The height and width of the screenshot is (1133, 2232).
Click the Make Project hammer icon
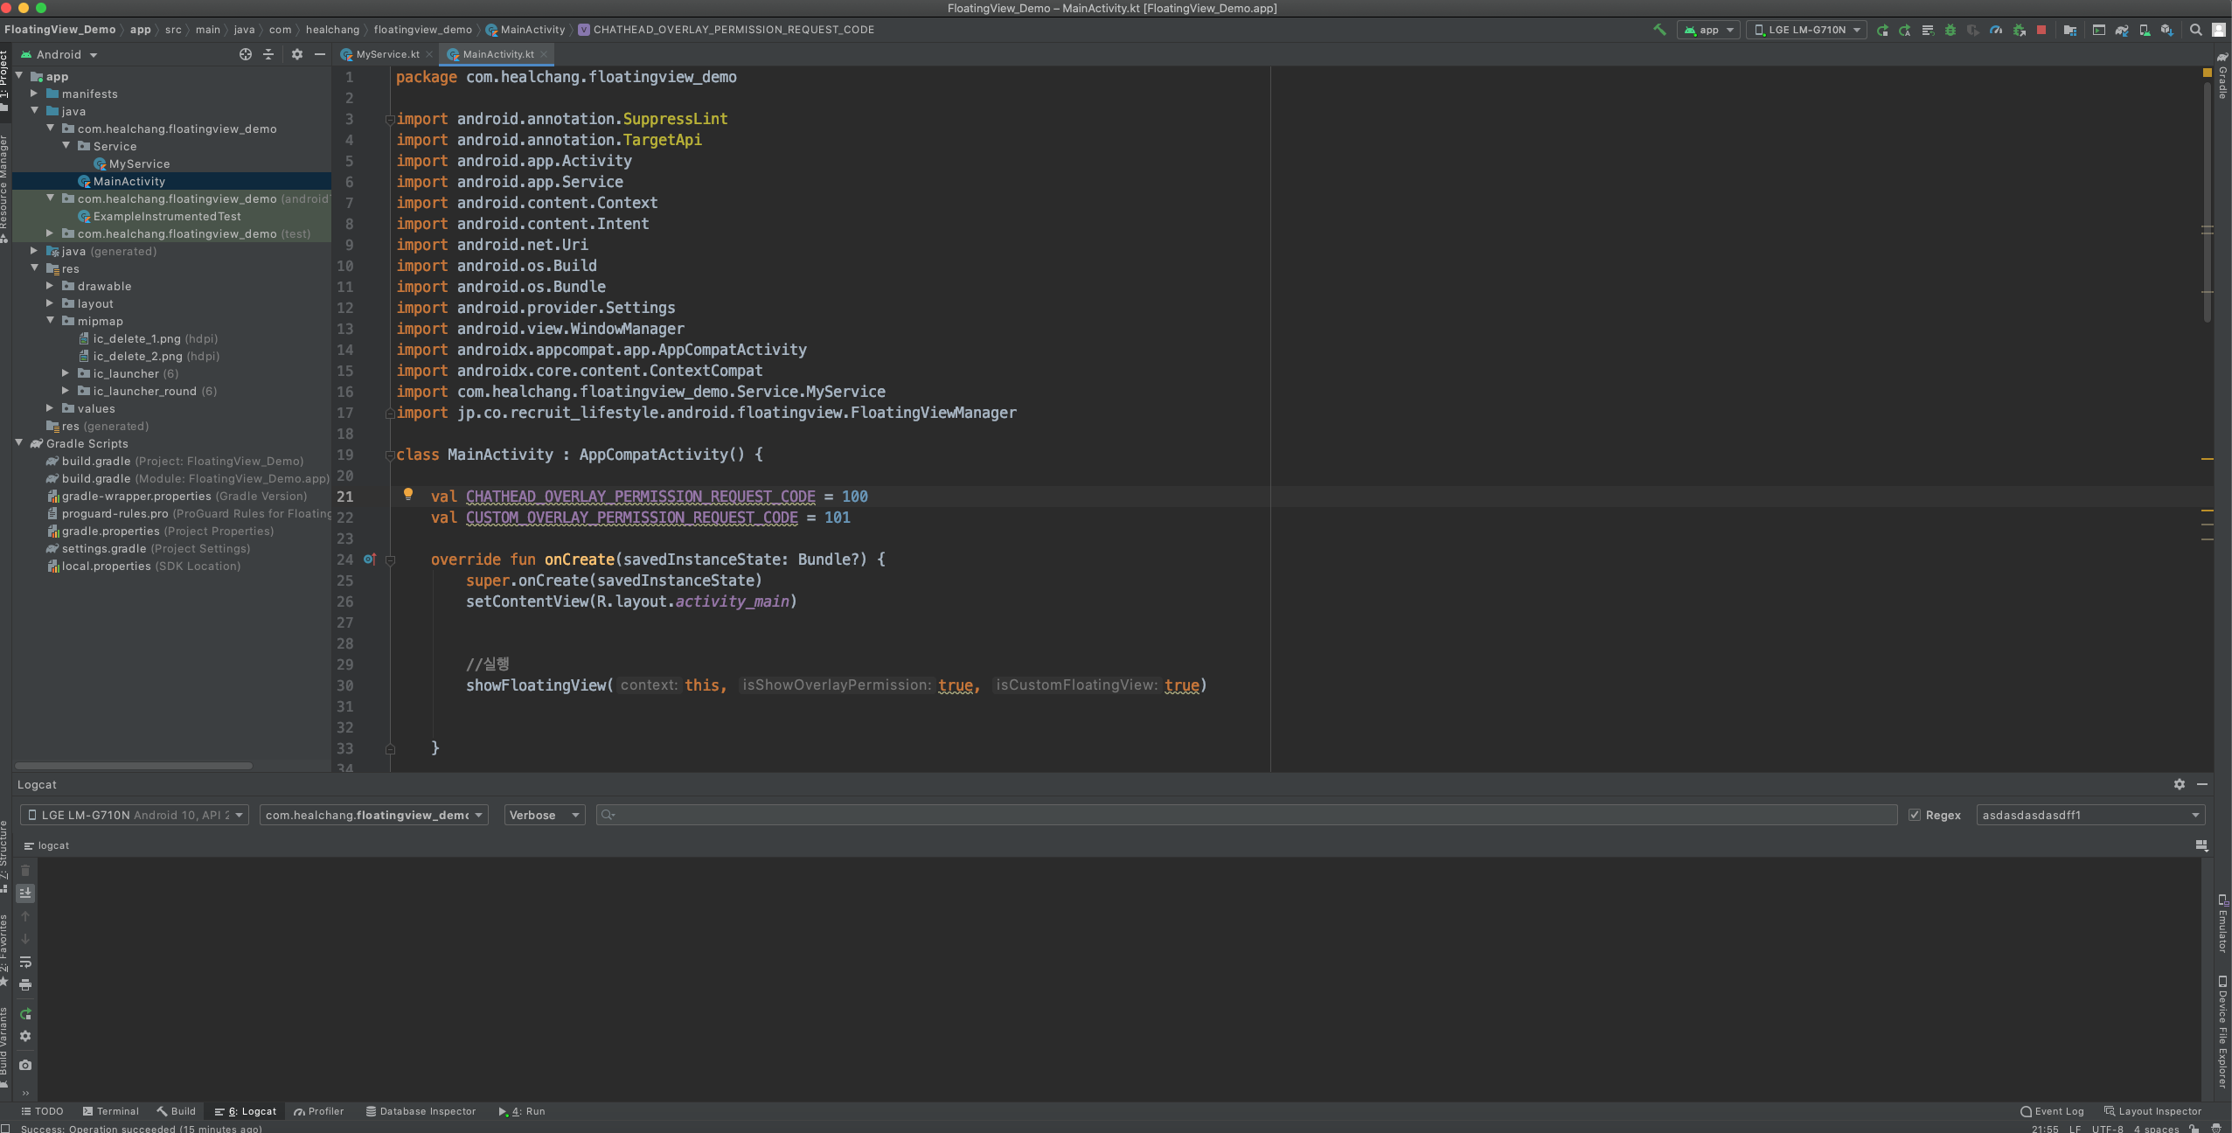click(1659, 30)
